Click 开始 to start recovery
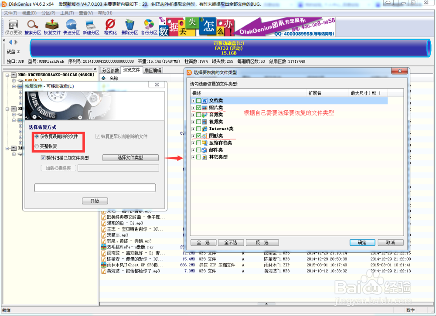The height and width of the screenshot is (316, 436). 95,200
